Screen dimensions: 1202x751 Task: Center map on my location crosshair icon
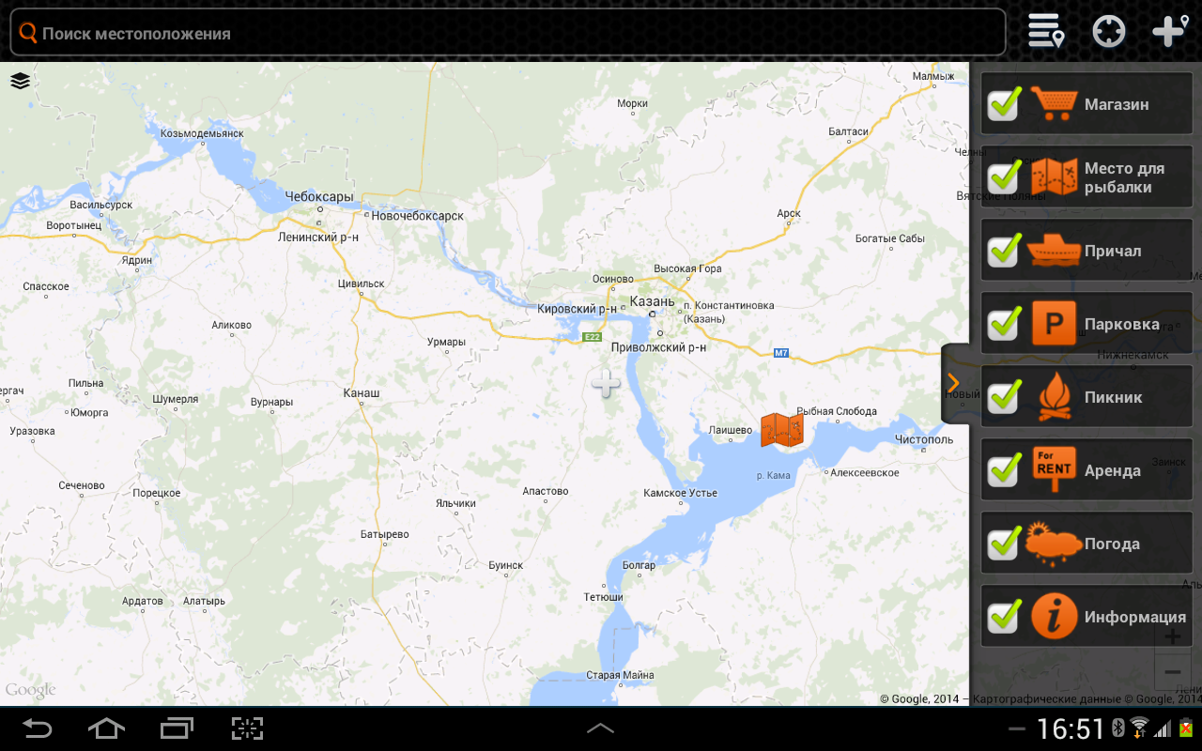(x=1109, y=31)
